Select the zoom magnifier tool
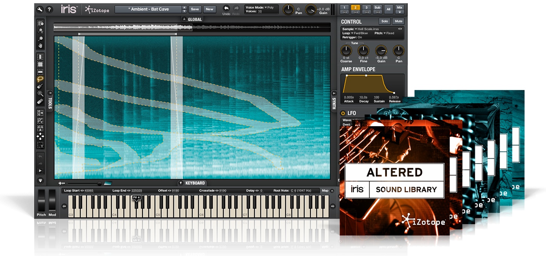546x256 pixels. pyautogui.click(x=40, y=39)
